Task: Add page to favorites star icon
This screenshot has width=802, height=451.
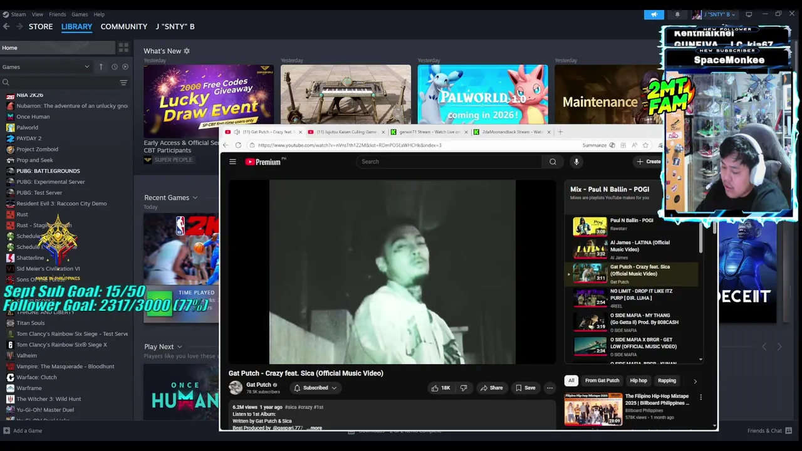Action: pyautogui.click(x=645, y=145)
